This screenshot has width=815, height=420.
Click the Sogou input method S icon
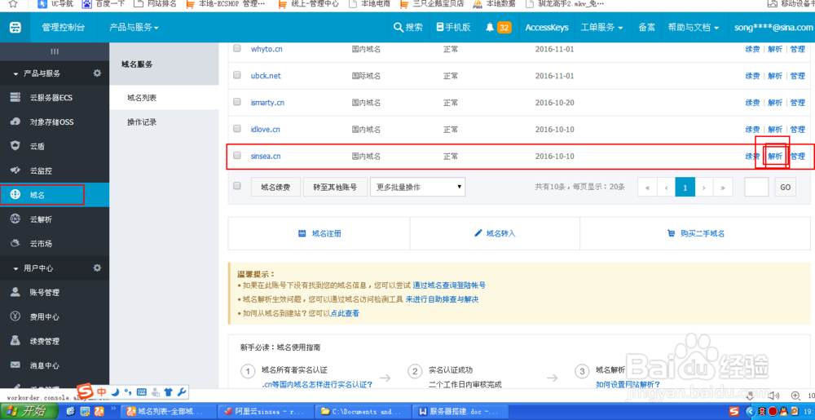click(84, 391)
